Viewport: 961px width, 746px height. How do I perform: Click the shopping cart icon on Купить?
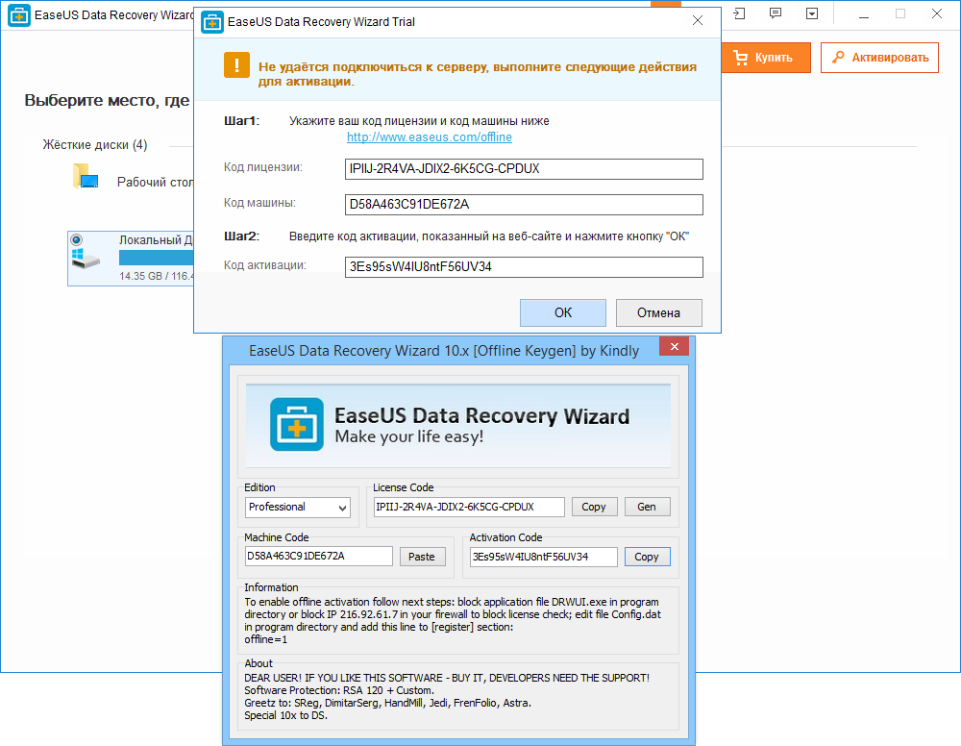coord(740,58)
